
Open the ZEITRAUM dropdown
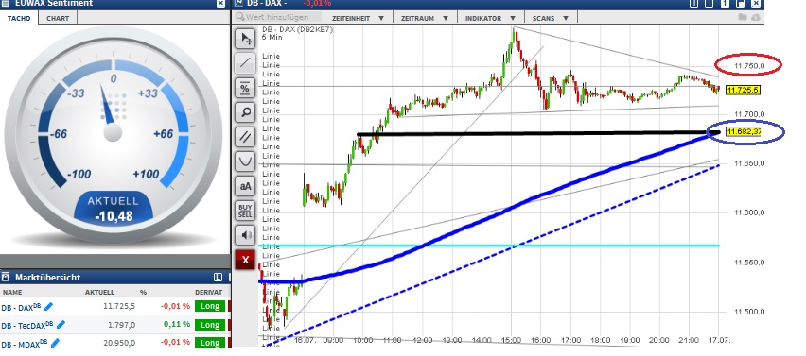[x=424, y=18]
